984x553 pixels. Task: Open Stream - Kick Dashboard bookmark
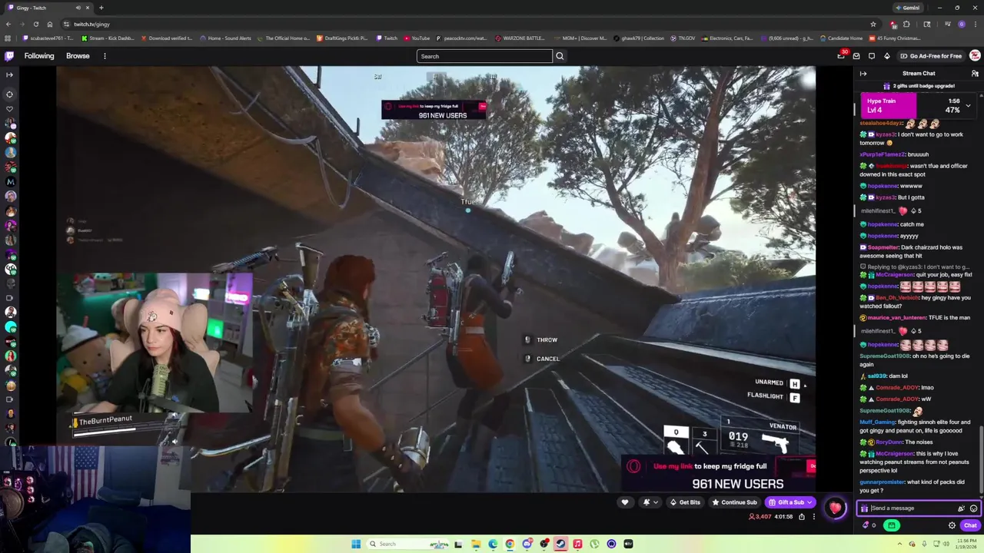pyautogui.click(x=110, y=38)
